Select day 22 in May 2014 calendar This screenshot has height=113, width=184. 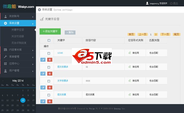pyautogui.click(x=23, y=105)
